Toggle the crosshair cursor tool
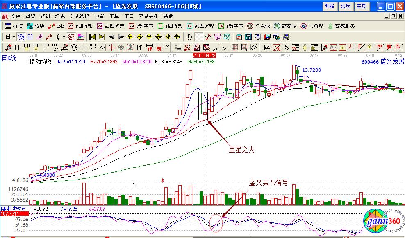The image size is (405, 238). pyautogui.click(x=199, y=36)
